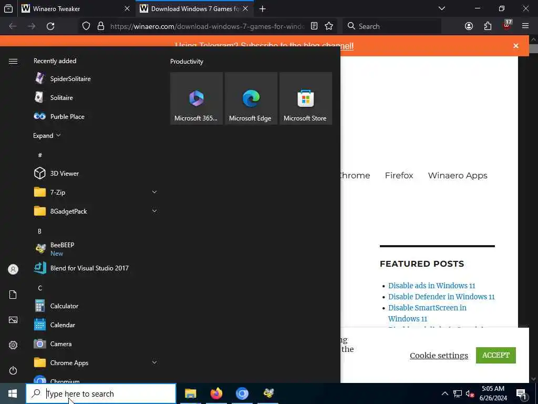Dismiss the orange Telegram banner
The width and height of the screenshot is (538, 404).
(x=516, y=46)
